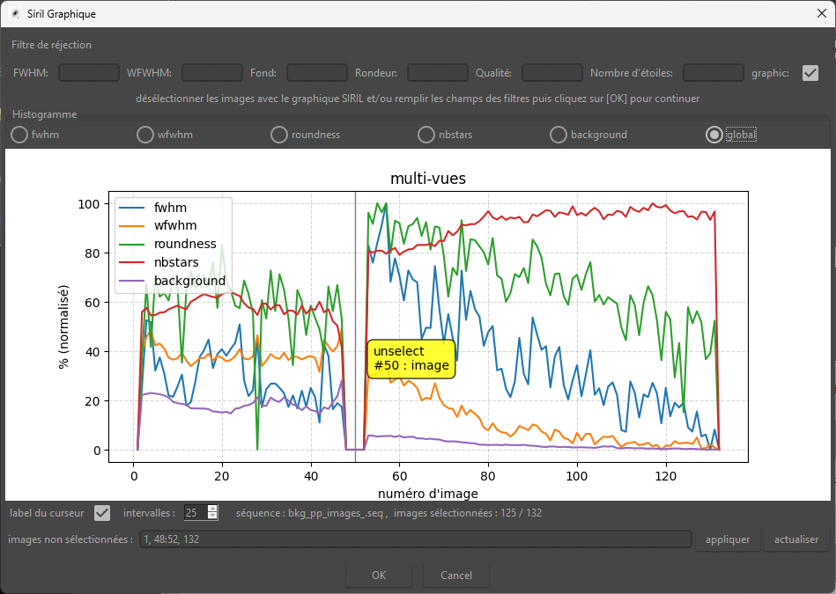
Task: Increase the intervalles spinner value
Action: tap(212, 509)
